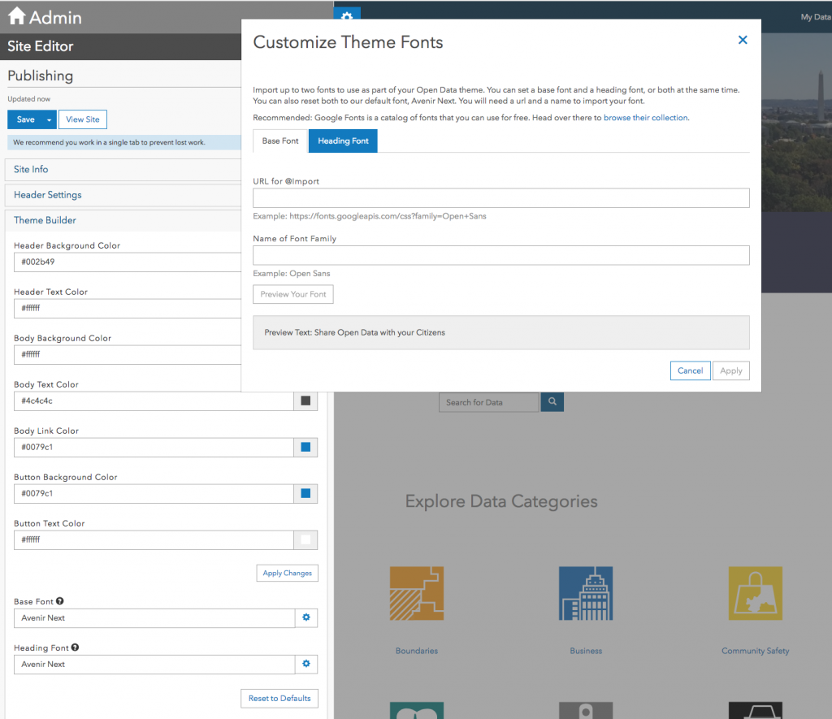Open the settings gear in the top navigation
832x719 pixels.
pos(346,16)
